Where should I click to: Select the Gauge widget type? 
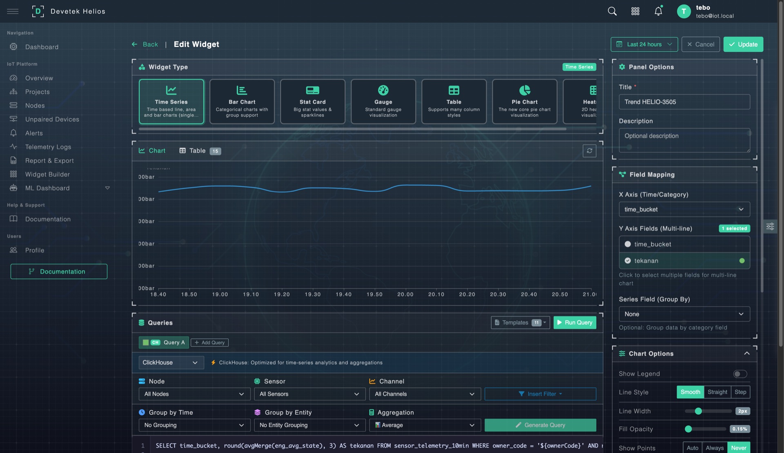pos(383,101)
